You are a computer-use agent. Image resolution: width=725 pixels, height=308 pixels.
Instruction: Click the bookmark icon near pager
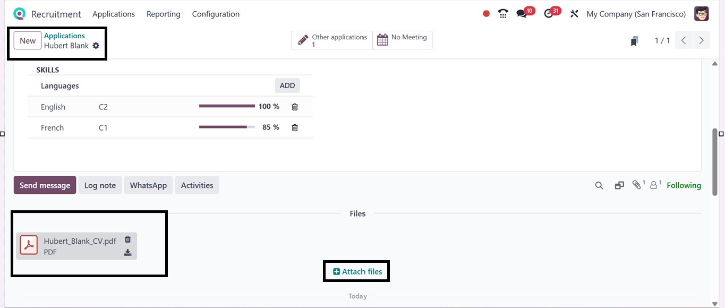point(634,41)
